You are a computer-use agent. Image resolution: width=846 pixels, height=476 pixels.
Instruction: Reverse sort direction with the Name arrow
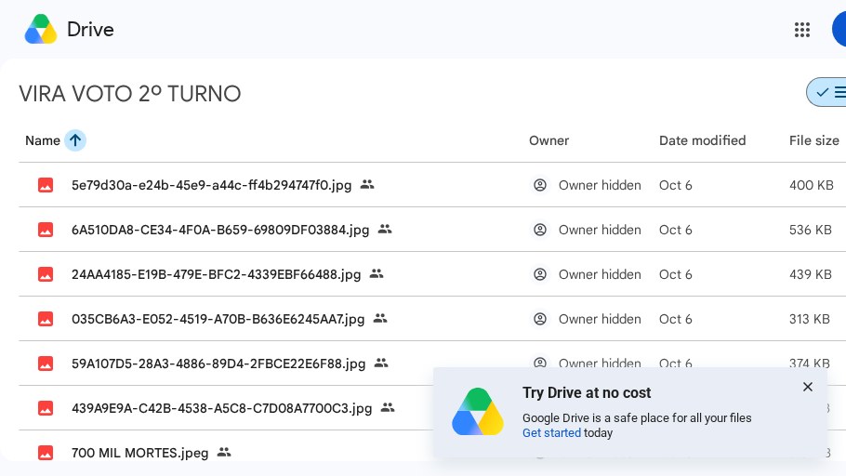point(75,140)
